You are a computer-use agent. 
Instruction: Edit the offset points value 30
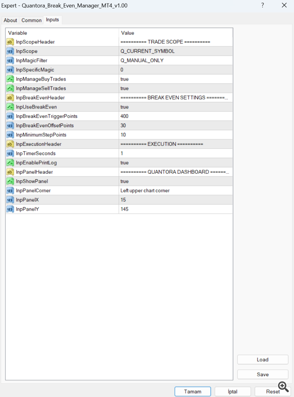coord(176,125)
